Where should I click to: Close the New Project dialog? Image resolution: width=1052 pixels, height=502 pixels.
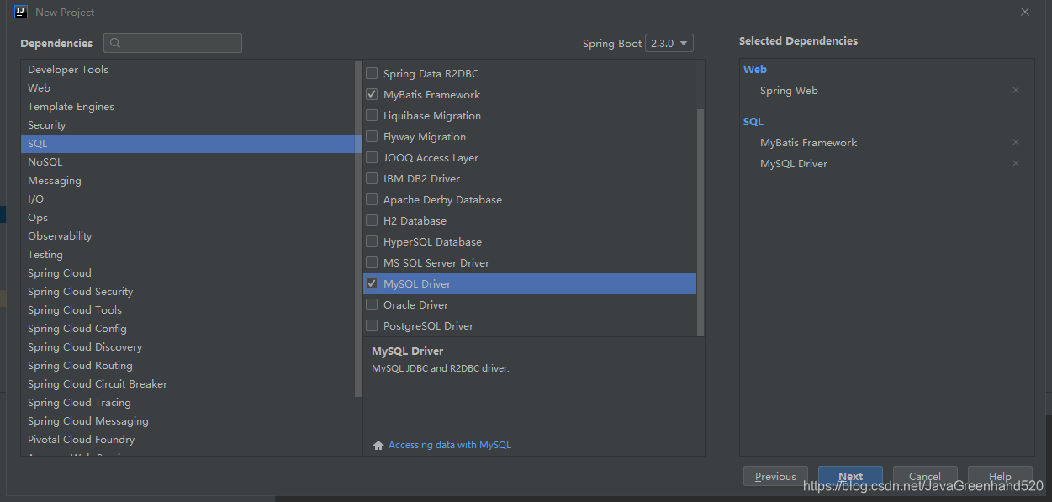(x=1025, y=12)
